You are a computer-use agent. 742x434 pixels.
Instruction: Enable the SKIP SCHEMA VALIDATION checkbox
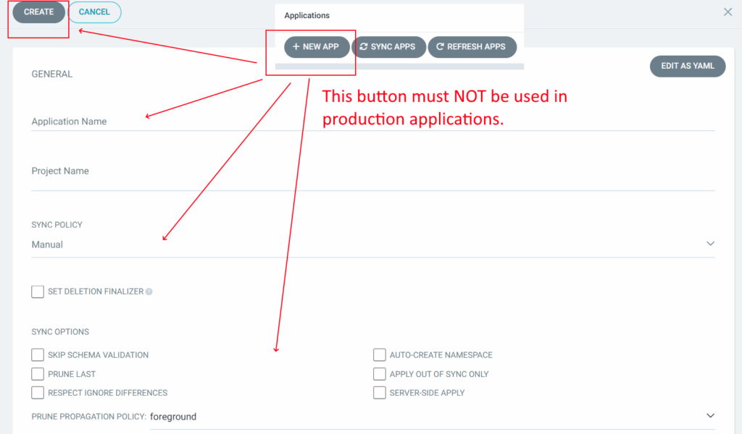click(x=37, y=354)
